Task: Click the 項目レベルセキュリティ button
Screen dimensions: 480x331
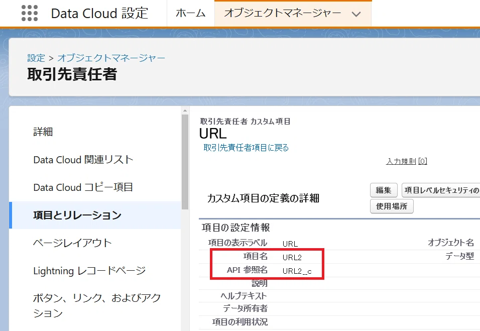Action: click(x=441, y=190)
